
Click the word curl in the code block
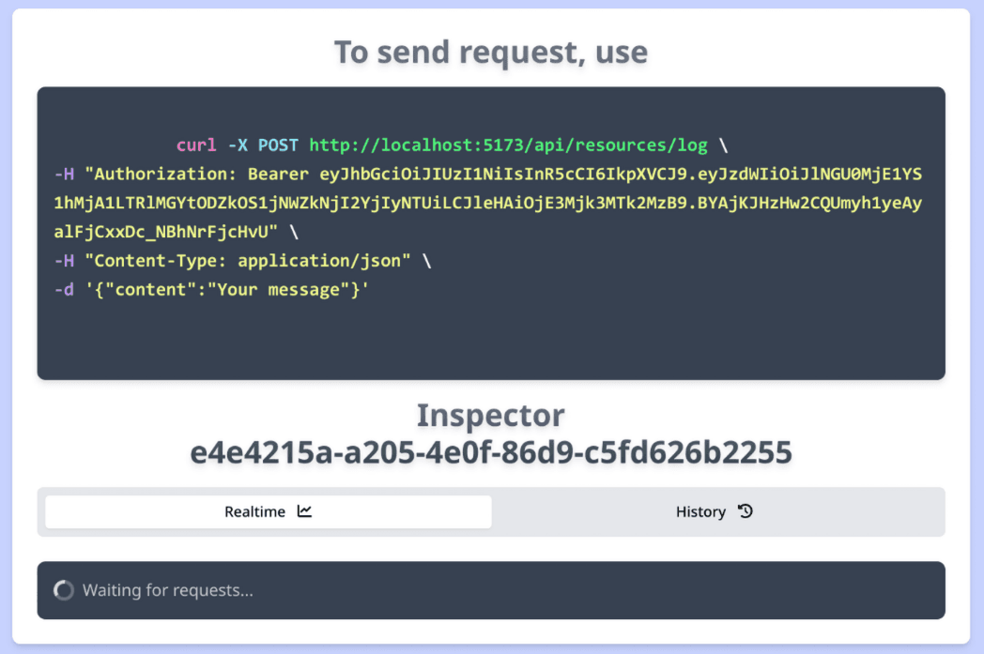click(x=196, y=145)
